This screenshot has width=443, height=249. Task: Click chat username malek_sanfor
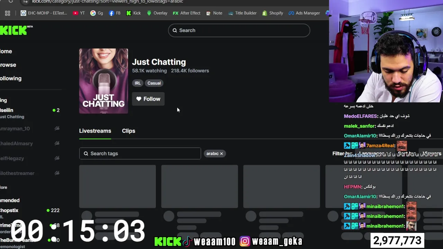tap(360, 126)
